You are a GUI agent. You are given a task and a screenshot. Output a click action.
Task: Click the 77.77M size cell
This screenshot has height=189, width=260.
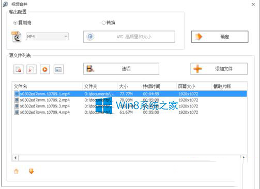[126, 94]
